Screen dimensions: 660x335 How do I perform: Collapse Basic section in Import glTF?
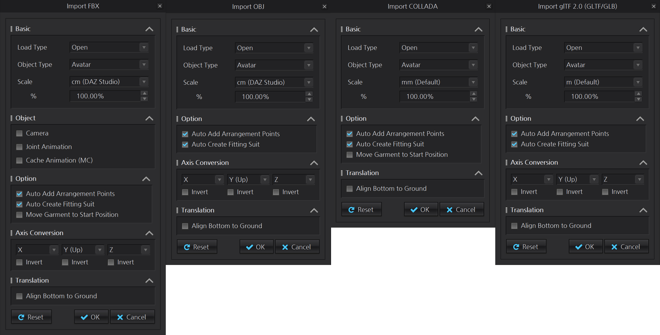(643, 29)
